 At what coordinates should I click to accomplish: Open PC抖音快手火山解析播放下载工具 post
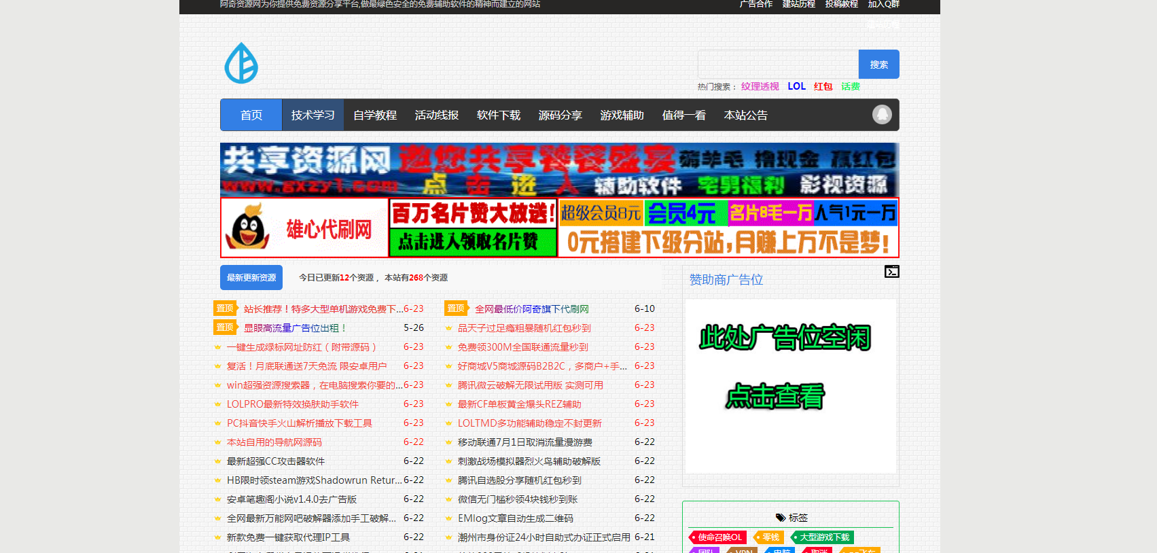click(x=300, y=423)
